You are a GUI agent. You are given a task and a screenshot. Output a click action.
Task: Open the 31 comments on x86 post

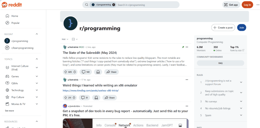pos(84,97)
